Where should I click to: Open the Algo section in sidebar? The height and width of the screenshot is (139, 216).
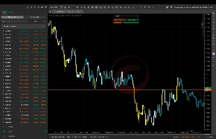[x=10, y=131]
